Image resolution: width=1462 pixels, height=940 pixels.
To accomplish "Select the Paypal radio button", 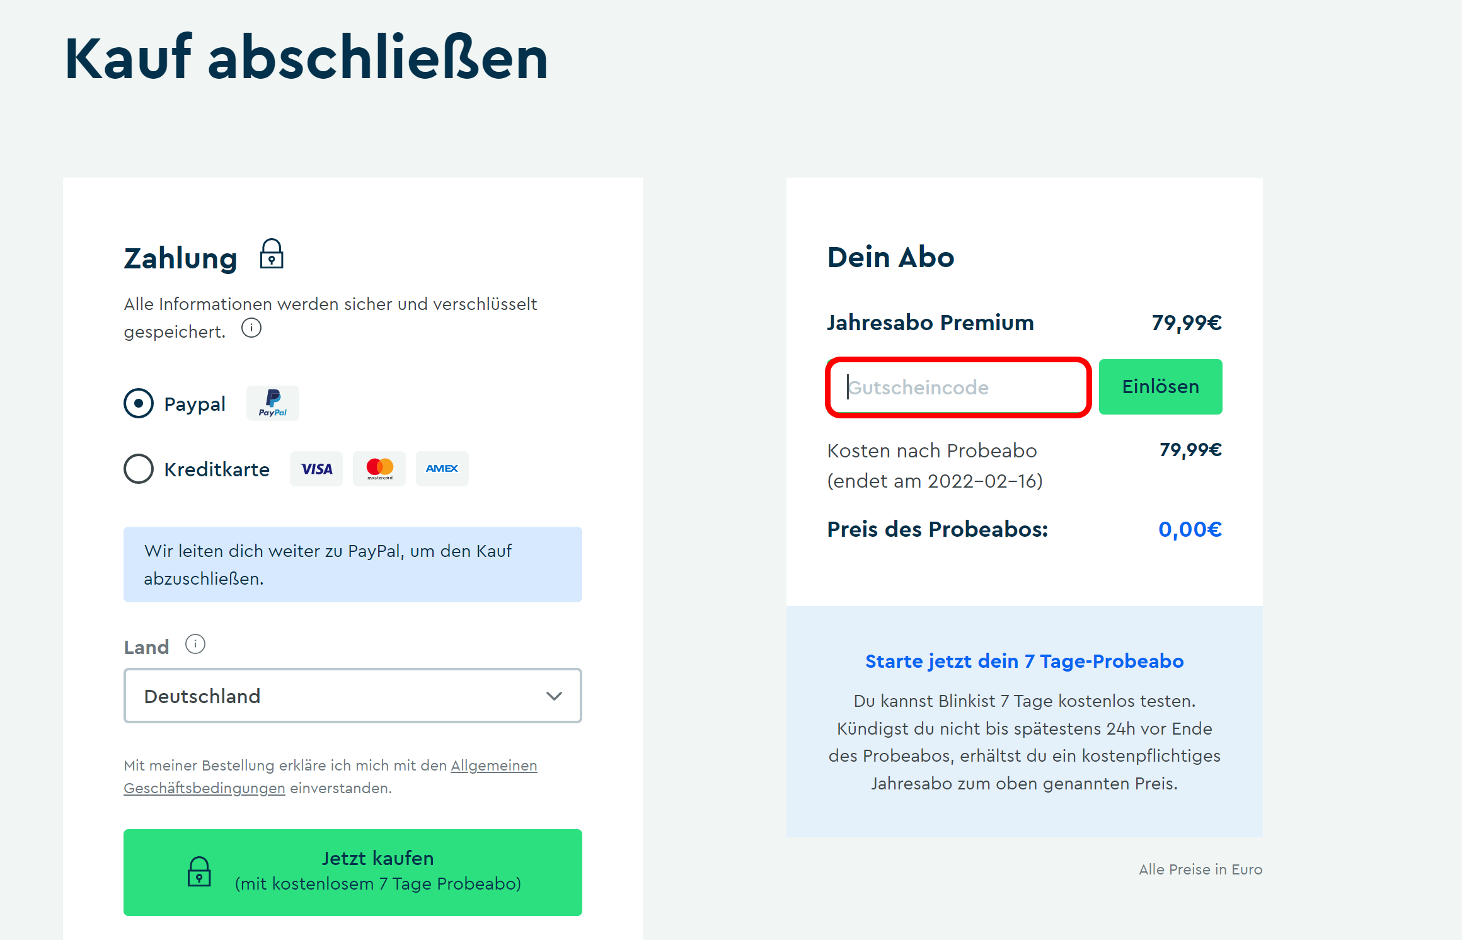I will 139,403.
